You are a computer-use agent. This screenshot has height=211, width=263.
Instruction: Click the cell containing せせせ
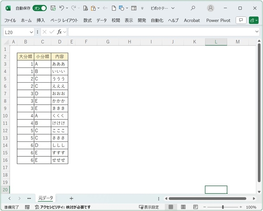[60, 160]
